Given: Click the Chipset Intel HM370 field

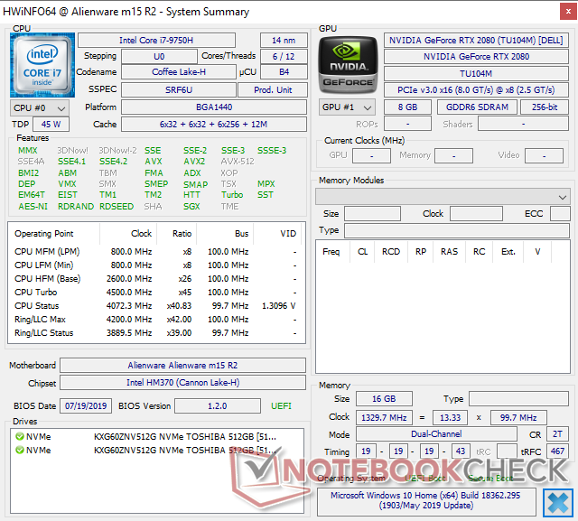Looking at the screenshot, I should coord(182,383).
